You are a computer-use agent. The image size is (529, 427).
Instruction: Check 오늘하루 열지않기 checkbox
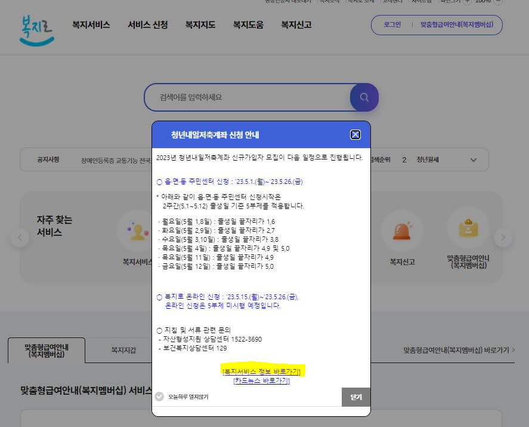click(x=159, y=397)
